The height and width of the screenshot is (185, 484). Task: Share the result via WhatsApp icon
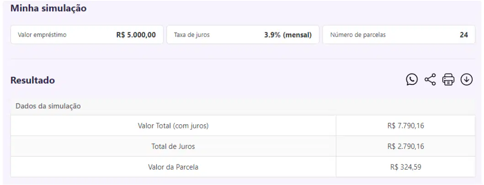pos(412,79)
